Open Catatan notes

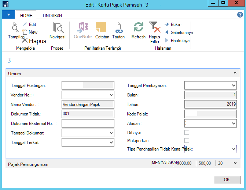coord(102,30)
